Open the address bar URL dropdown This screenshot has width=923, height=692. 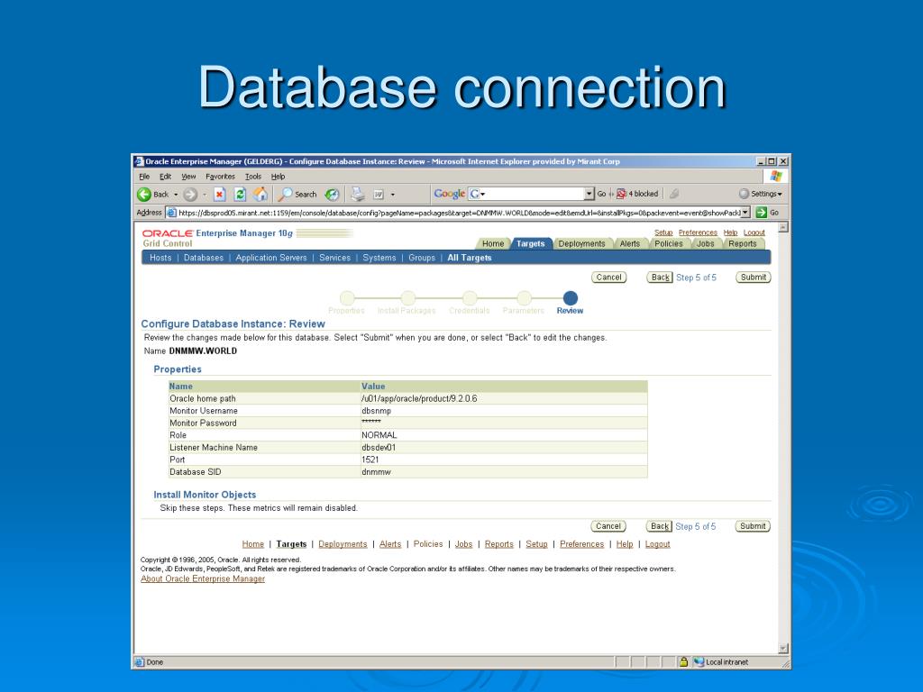pos(745,213)
